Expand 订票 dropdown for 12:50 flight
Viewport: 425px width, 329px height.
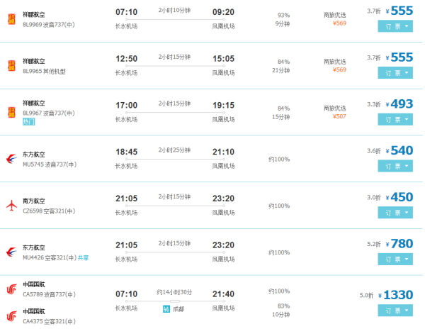[395, 73]
